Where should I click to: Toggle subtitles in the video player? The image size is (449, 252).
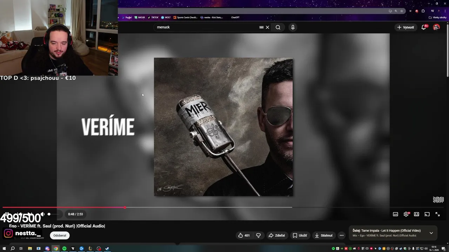(x=395, y=214)
